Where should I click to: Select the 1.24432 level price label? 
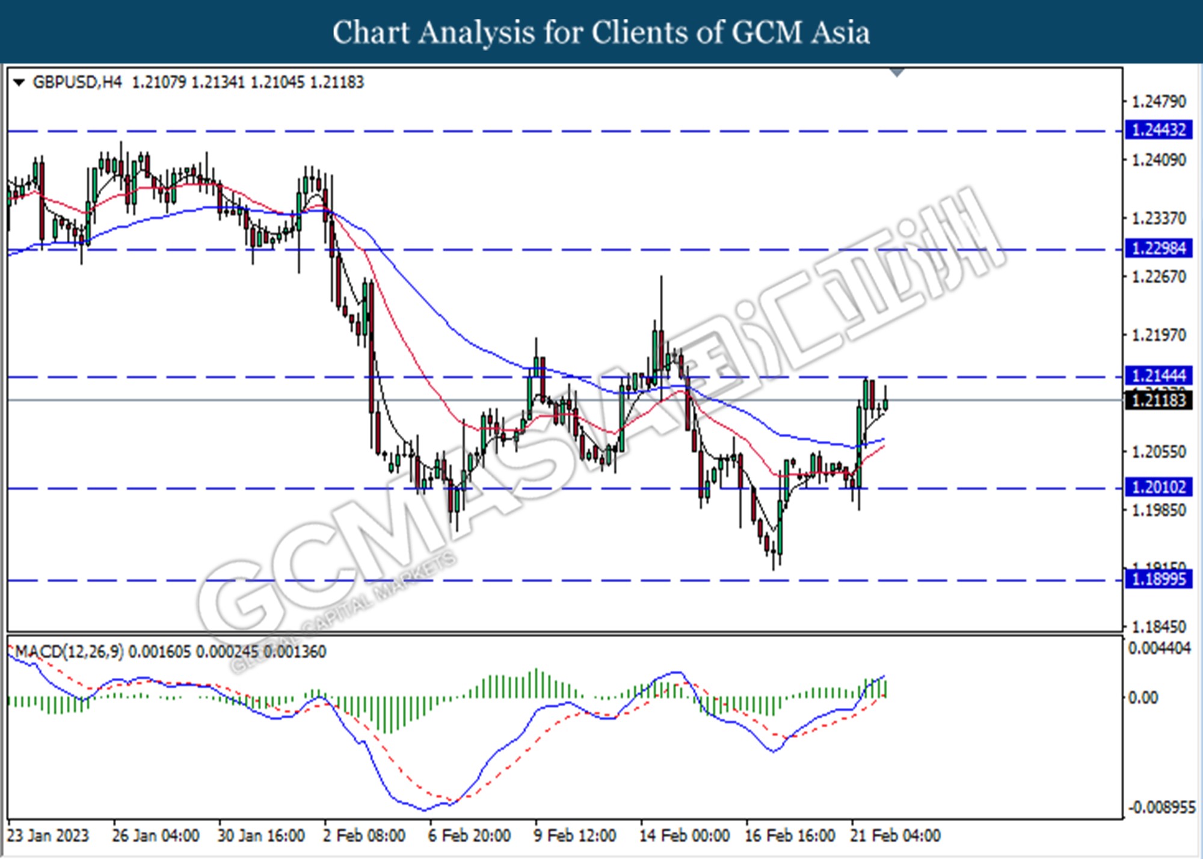tap(1158, 130)
